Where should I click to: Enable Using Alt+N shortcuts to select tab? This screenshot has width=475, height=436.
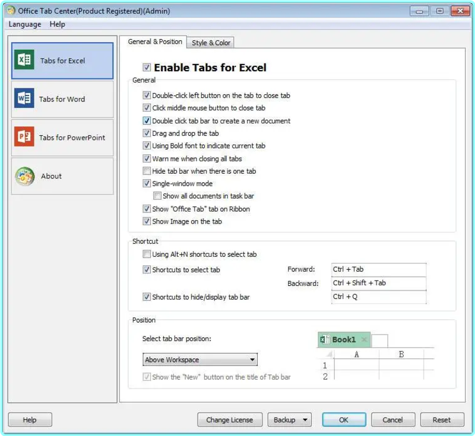point(147,254)
